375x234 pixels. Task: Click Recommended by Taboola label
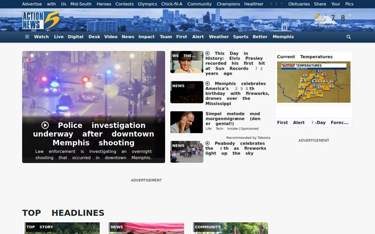(x=248, y=138)
